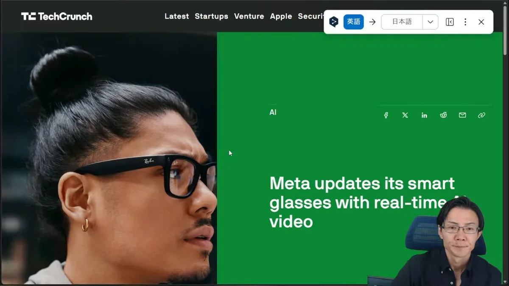This screenshot has height=286, width=509.
Task: Choose 日本語 as target language
Action: (402, 22)
